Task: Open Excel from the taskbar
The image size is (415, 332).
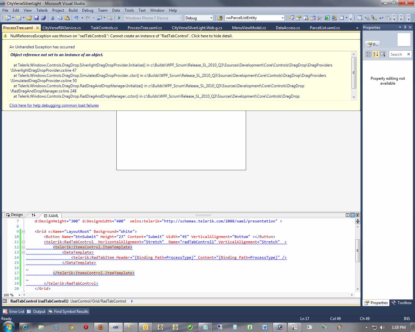Action: [x=250, y=327]
